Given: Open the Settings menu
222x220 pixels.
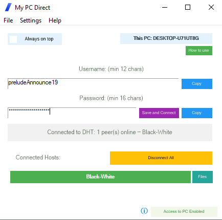Looking at the screenshot, I should click(x=31, y=20).
